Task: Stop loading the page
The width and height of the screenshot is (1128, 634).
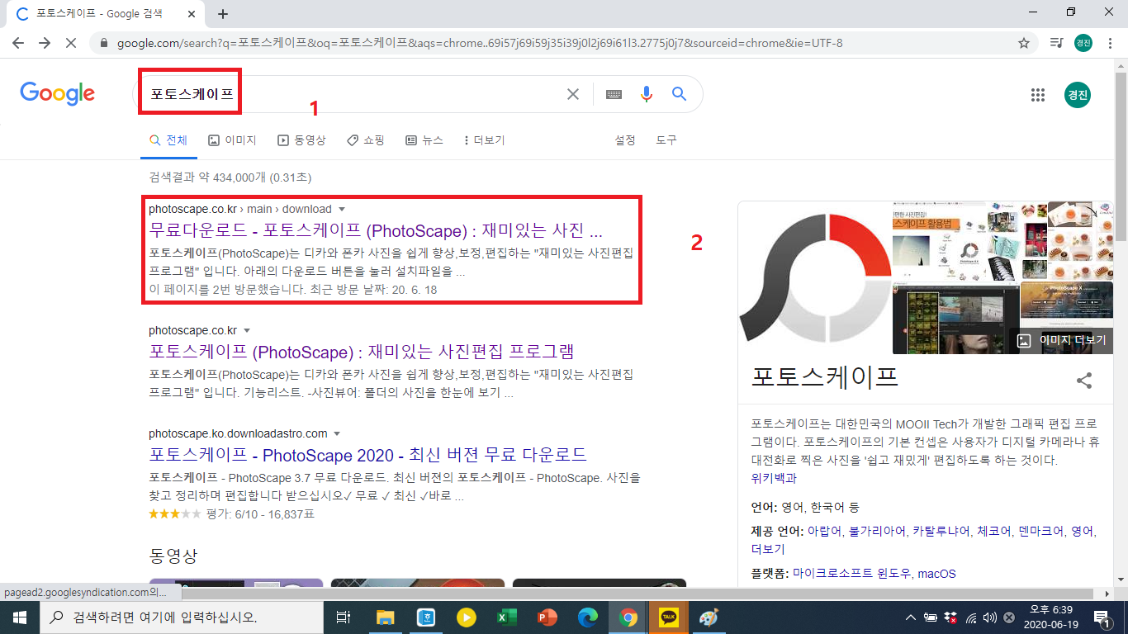Action: [71, 43]
